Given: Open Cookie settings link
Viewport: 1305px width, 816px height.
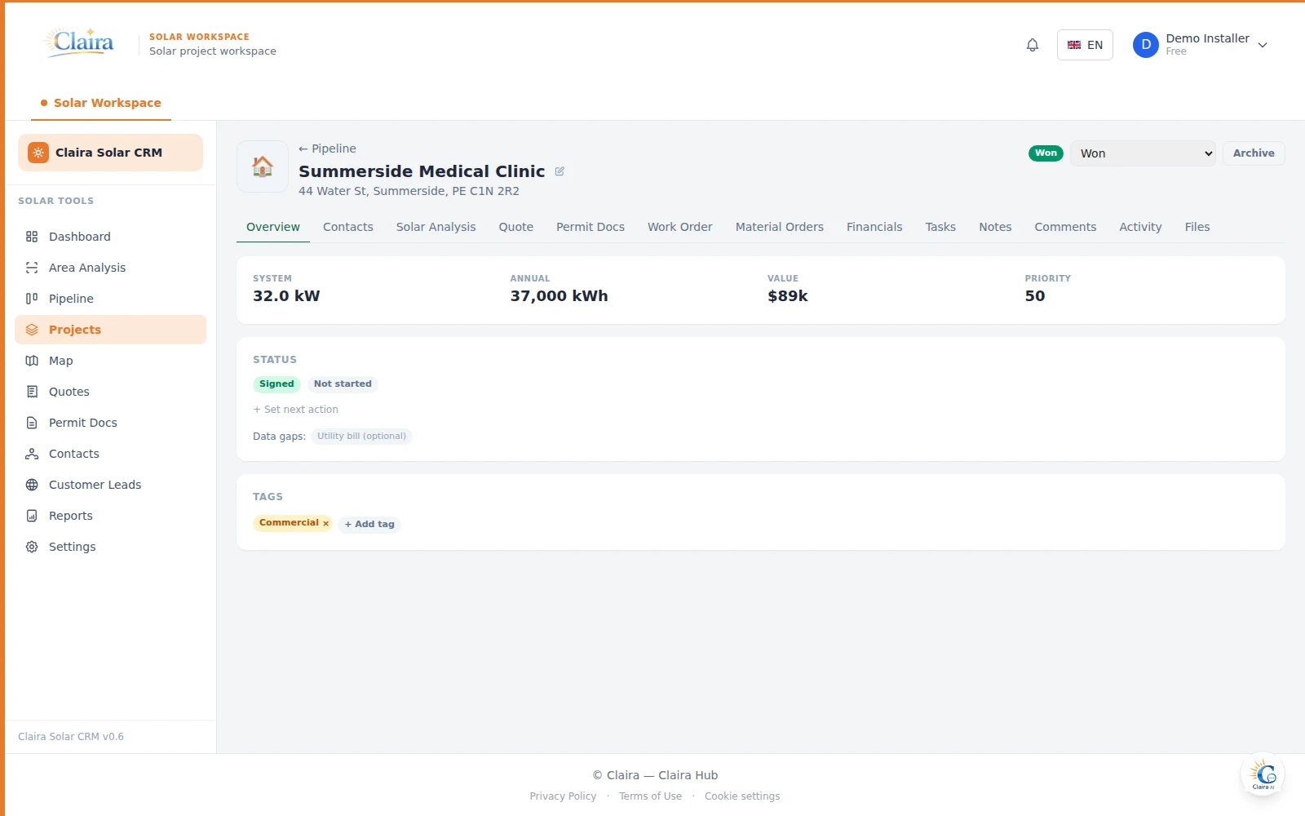Looking at the screenshot, I should [742, 796].
